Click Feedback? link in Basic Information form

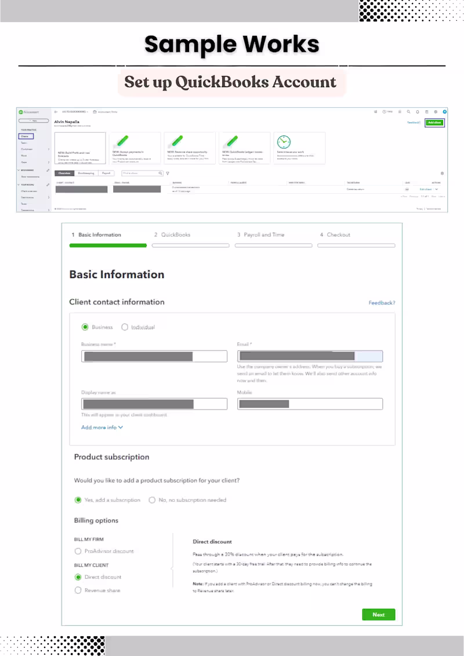[x=382, y=303]
